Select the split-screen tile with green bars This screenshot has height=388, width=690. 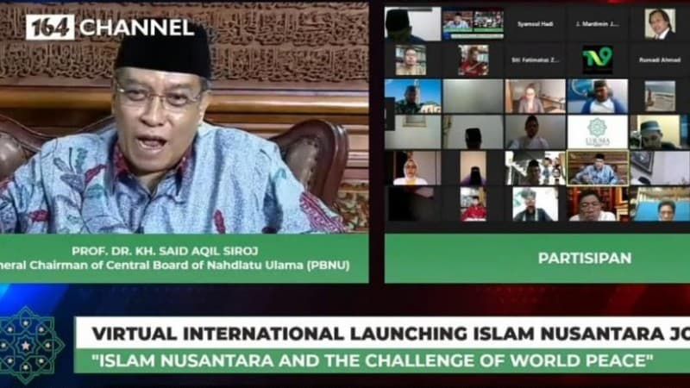pos(473,24)
